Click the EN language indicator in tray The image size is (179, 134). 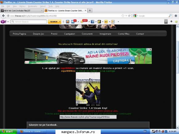(145, 132)
